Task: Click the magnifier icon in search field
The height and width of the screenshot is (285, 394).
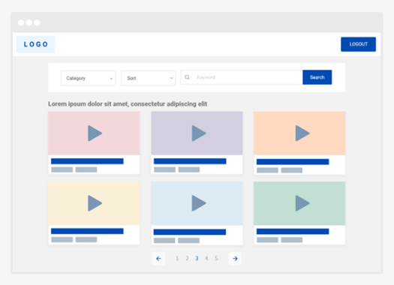Action: click(187, 77)
